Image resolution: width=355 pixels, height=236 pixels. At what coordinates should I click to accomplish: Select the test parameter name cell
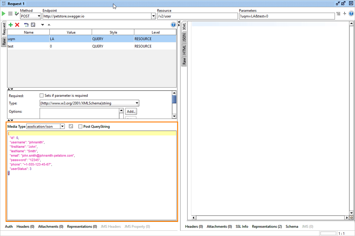pos(28,46)
